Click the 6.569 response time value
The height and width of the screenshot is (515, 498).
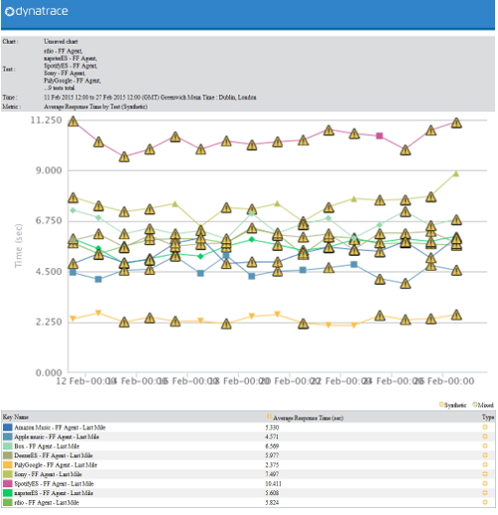(272, 446)
